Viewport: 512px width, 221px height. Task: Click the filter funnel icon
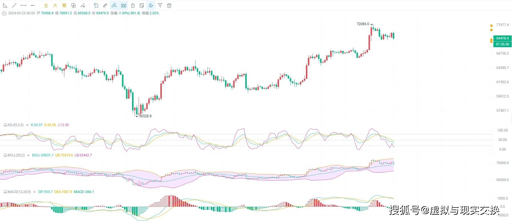[x=160, y=5]
